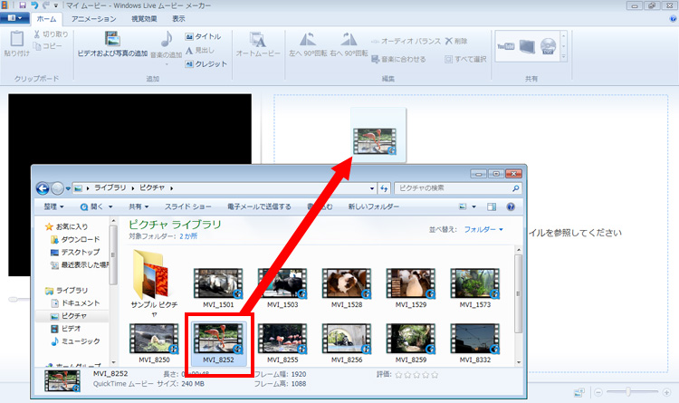Rate the file with five stars
This screenshot has height=403, width=679.
[x=435, y=375]
